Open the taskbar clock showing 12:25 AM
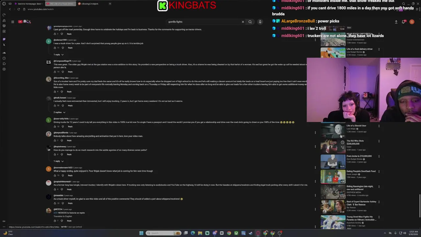421x237 pixels. coord(413,233)
